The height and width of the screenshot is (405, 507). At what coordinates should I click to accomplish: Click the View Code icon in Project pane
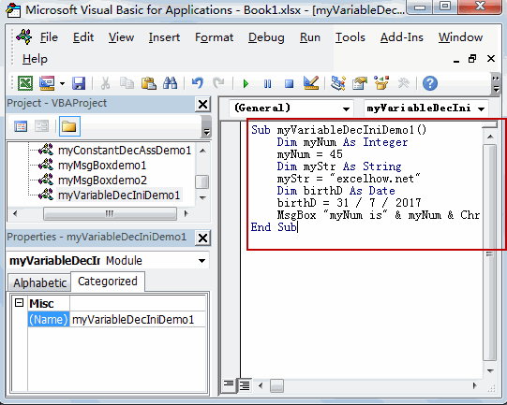click(21, 126)
